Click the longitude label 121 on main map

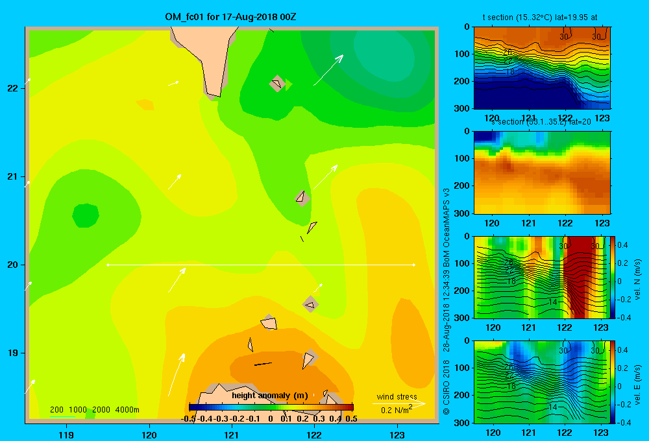coord(232,435)
